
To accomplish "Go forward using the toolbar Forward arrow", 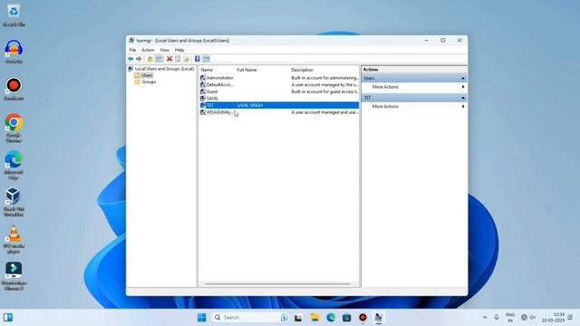I will pyautogui.click(x=139, y=59).
